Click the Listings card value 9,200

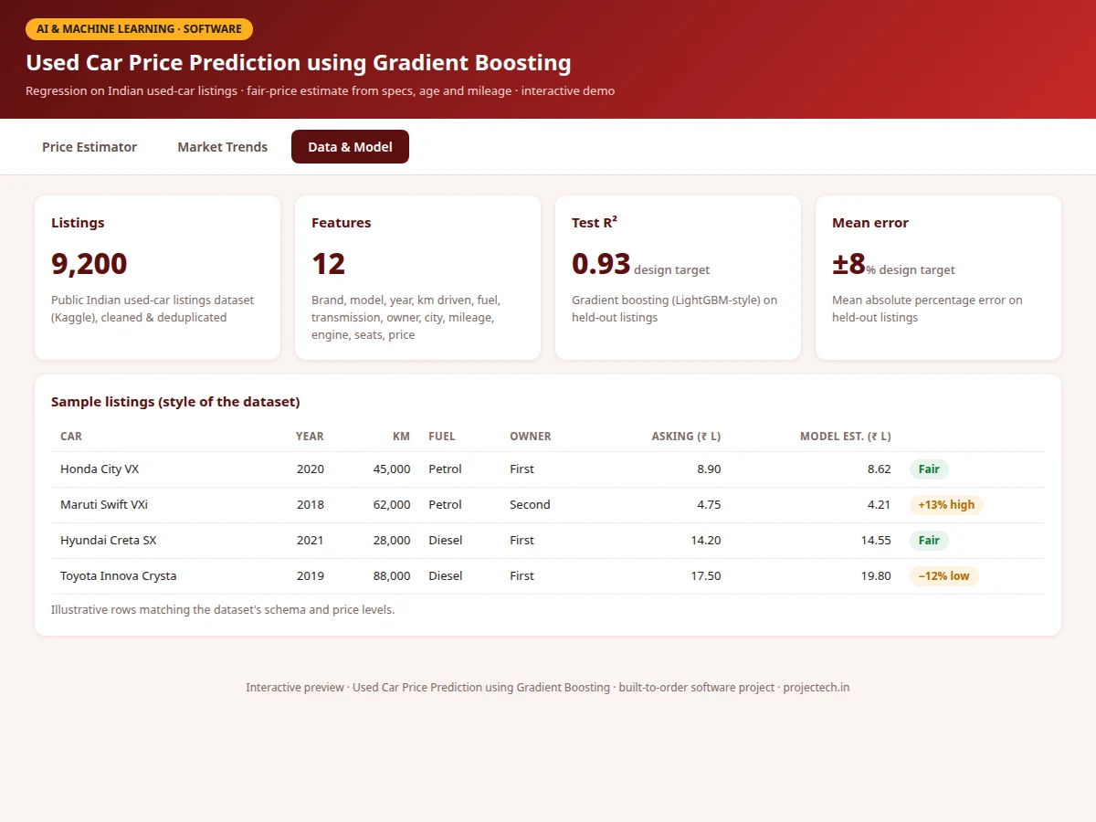tap(90, 264)
